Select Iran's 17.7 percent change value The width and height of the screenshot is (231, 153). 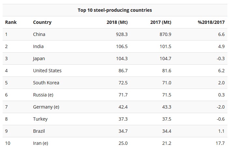[x=220, y=143]
